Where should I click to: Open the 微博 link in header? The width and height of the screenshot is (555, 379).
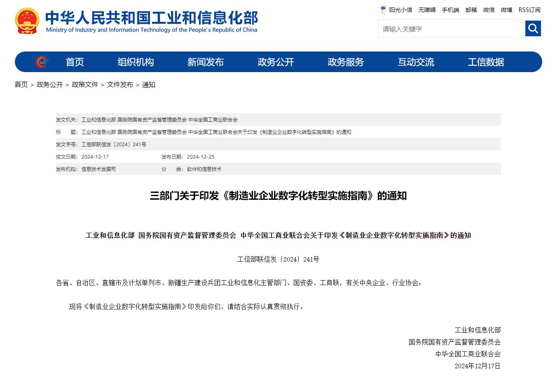[x=506, y=10]
